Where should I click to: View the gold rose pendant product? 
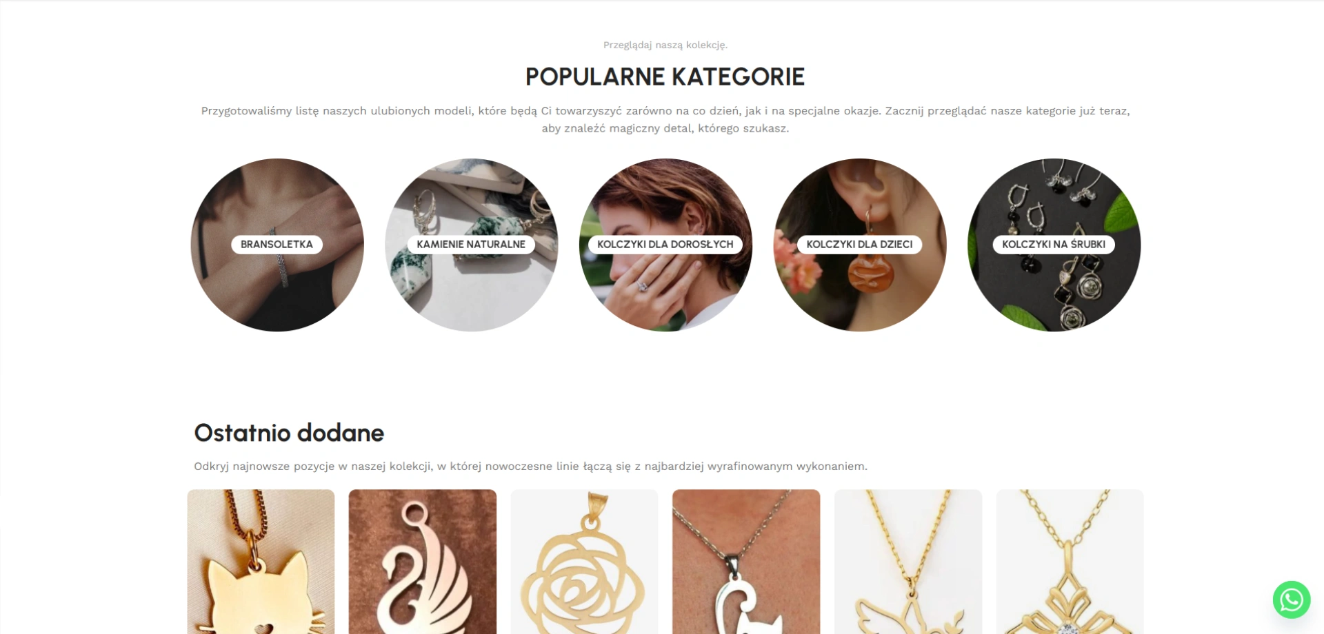pos(584,562)
